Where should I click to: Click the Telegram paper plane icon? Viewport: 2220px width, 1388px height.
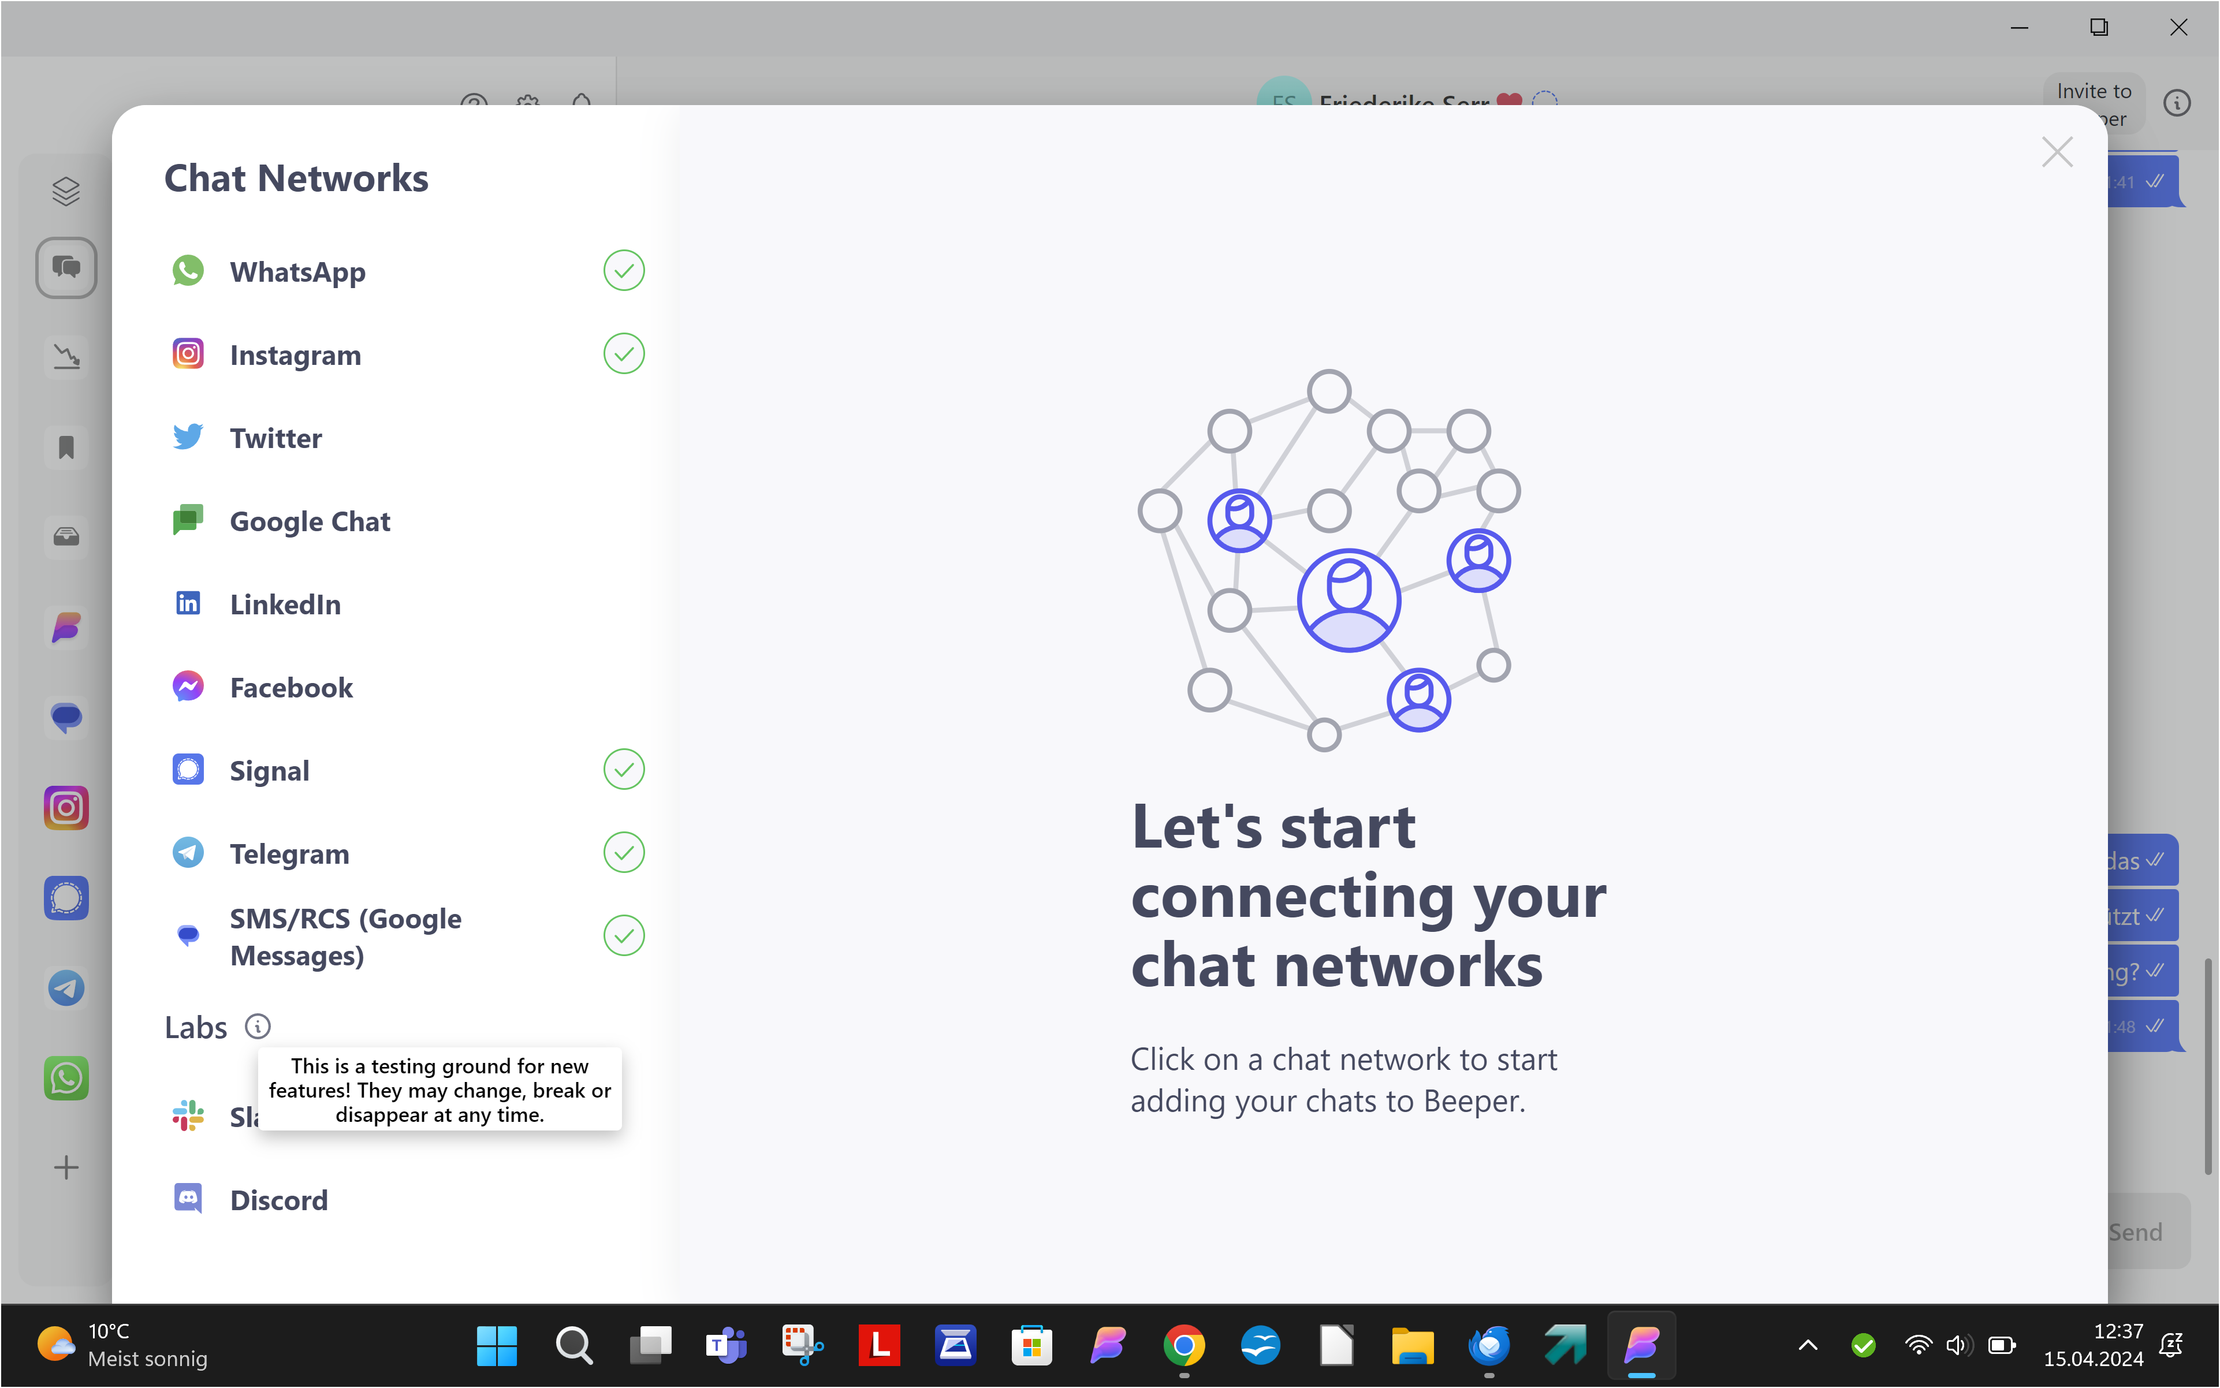(x=188, y=853)
